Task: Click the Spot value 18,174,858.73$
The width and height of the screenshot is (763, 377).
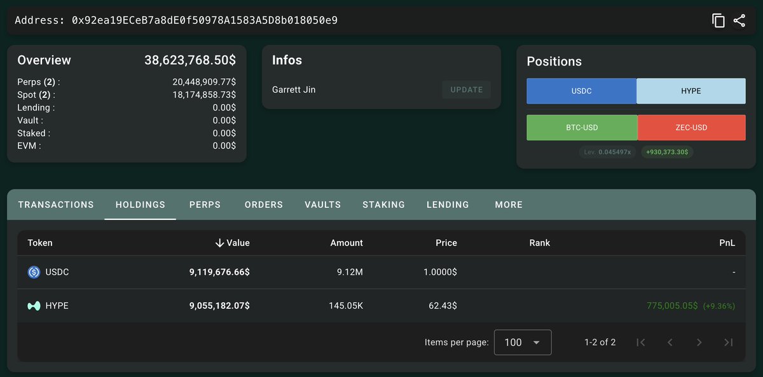Action: 204,95
